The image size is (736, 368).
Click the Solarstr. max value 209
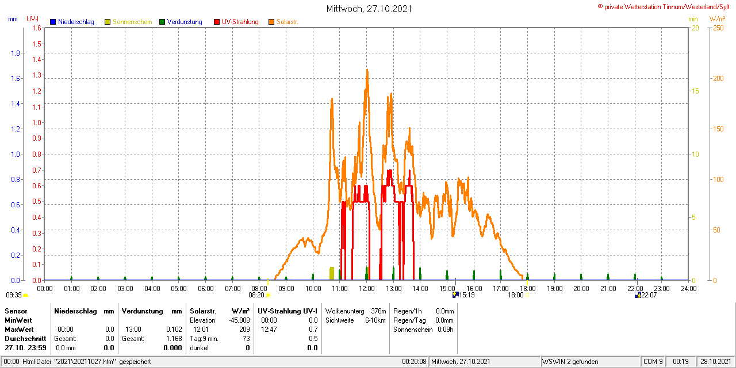click(x=244, y=330)
